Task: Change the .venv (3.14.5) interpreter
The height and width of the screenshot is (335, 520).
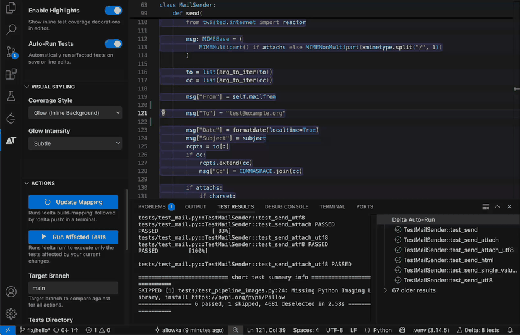Action: (431, 330)
